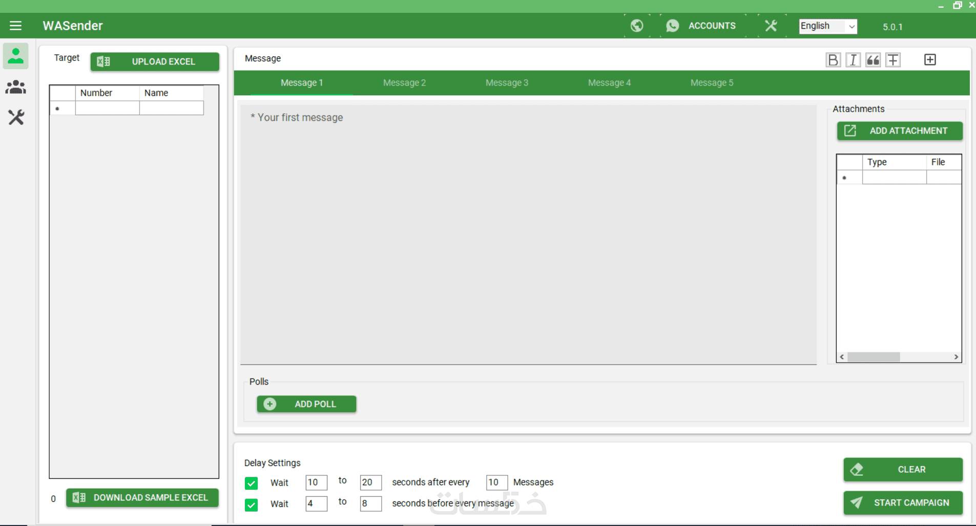Focus the per-message minimum wait field showing 4
Screen dimensions: 976x526
(316, 503)
